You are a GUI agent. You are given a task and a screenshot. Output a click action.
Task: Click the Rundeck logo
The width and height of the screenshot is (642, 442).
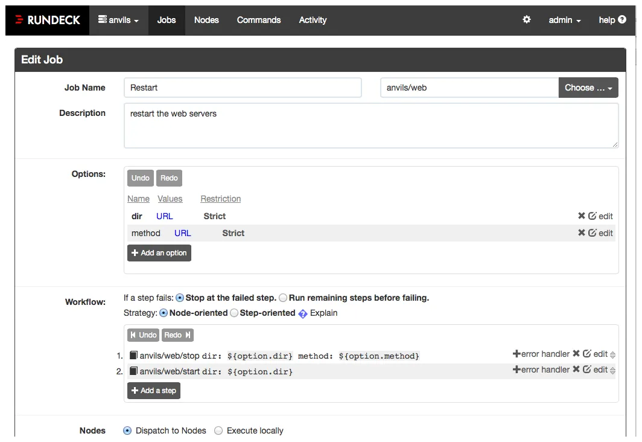coord(48,20)
